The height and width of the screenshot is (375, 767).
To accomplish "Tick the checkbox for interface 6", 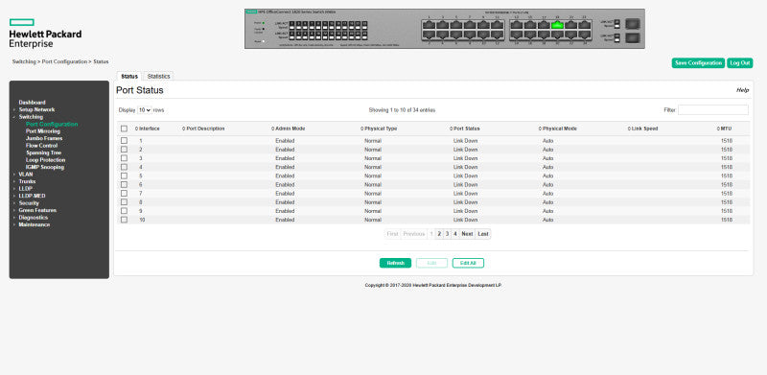I will point(125,184).
